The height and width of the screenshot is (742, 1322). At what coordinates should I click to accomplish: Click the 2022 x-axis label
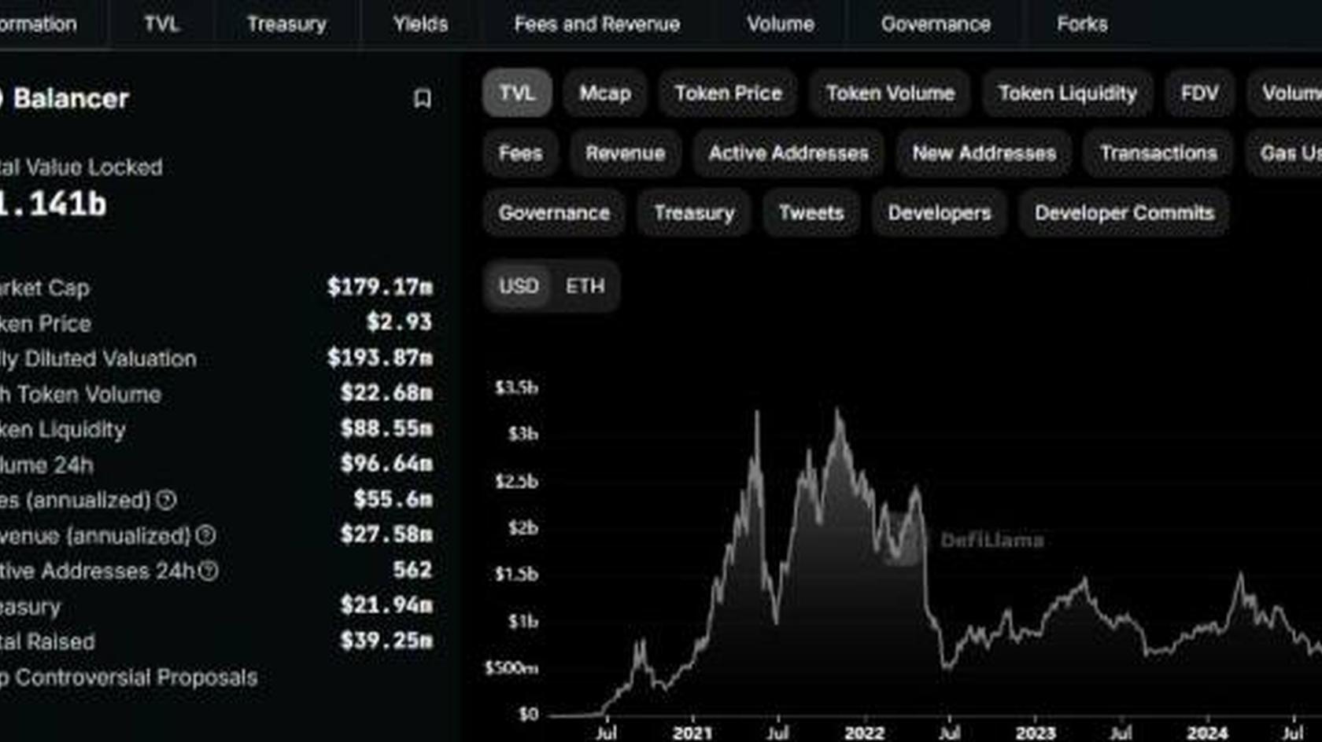coord(865,733)
